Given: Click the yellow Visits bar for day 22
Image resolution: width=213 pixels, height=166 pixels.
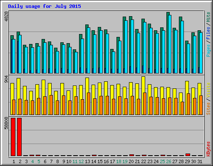Looking at the screenshot, I should click(144, 84).
